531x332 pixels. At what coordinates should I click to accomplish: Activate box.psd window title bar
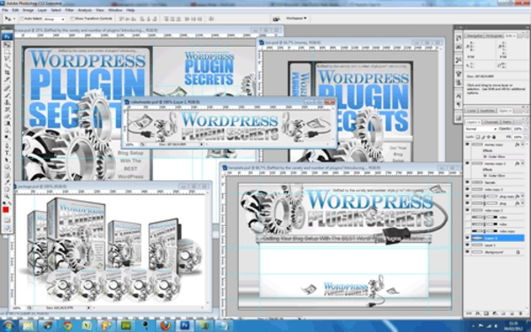click(x=350, y=42)
